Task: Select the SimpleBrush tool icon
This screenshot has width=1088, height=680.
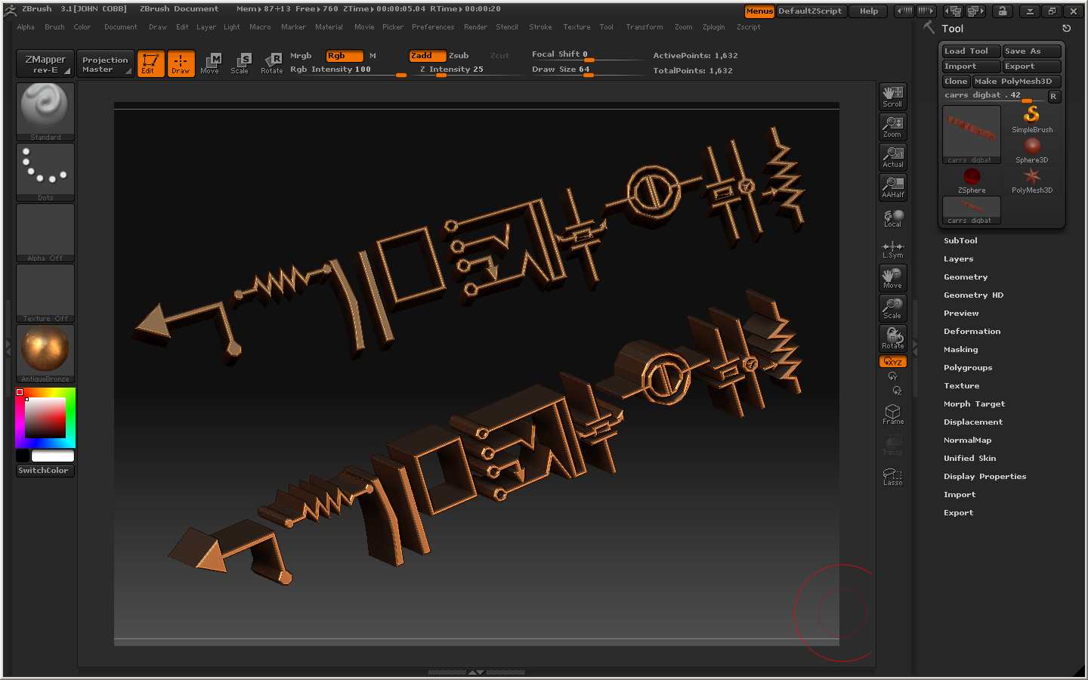Action: pos(1032,119)
